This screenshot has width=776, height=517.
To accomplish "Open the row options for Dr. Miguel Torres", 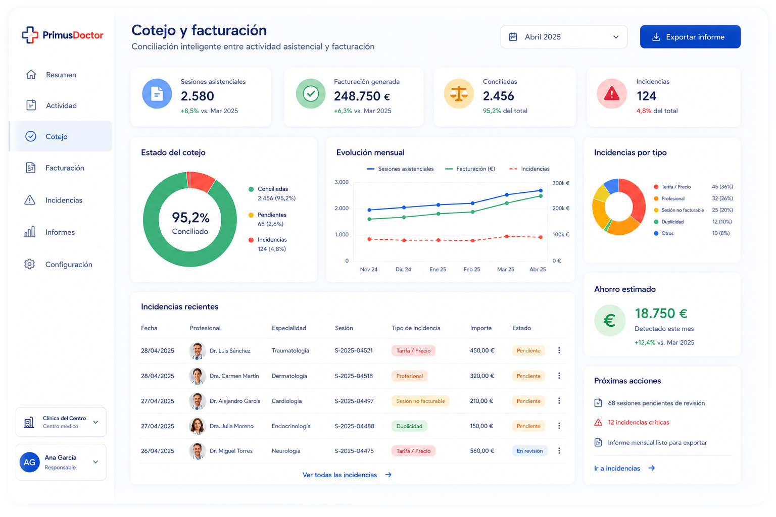I will click(559, 451).
